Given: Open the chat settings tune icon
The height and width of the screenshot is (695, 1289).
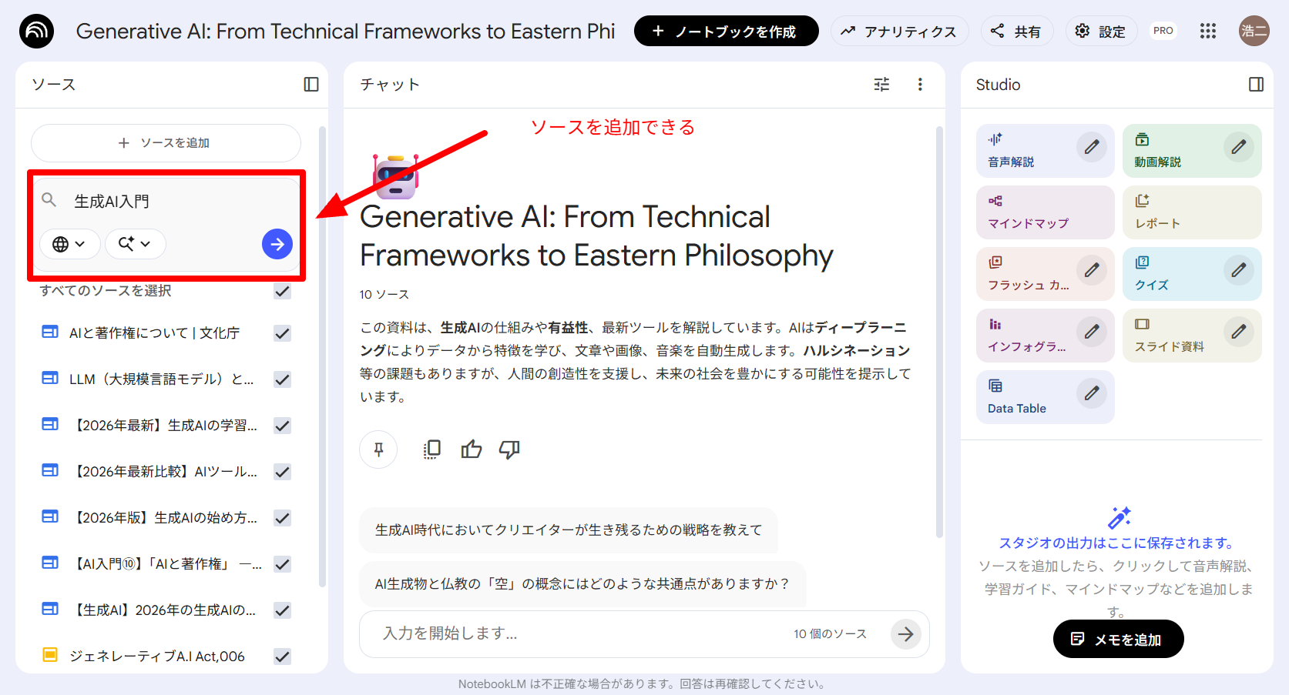Looking at the screenshot, I should [881, 85].
